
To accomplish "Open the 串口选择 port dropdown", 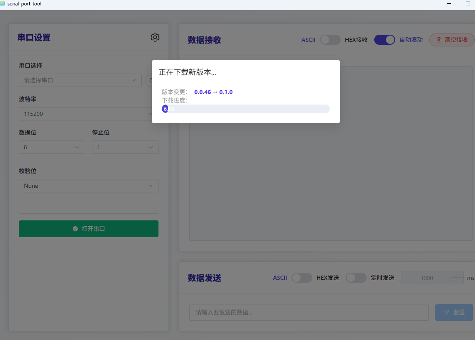I will point(80,80).
